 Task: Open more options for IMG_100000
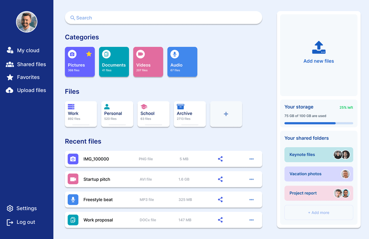(252, 159)
